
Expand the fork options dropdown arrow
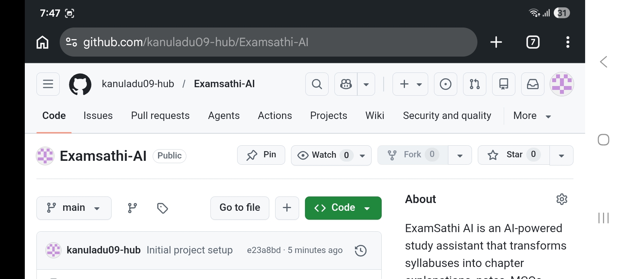(460, 155)
